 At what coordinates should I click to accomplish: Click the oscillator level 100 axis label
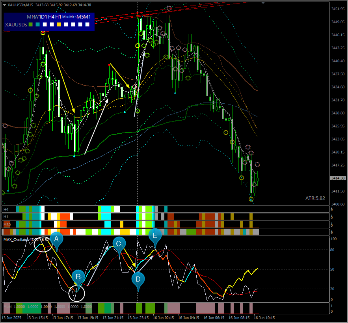(x=333, y=239)
